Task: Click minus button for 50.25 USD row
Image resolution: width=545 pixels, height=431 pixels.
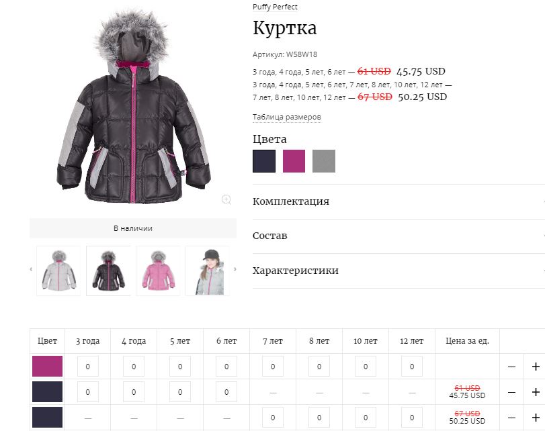Action: [511, 418]
